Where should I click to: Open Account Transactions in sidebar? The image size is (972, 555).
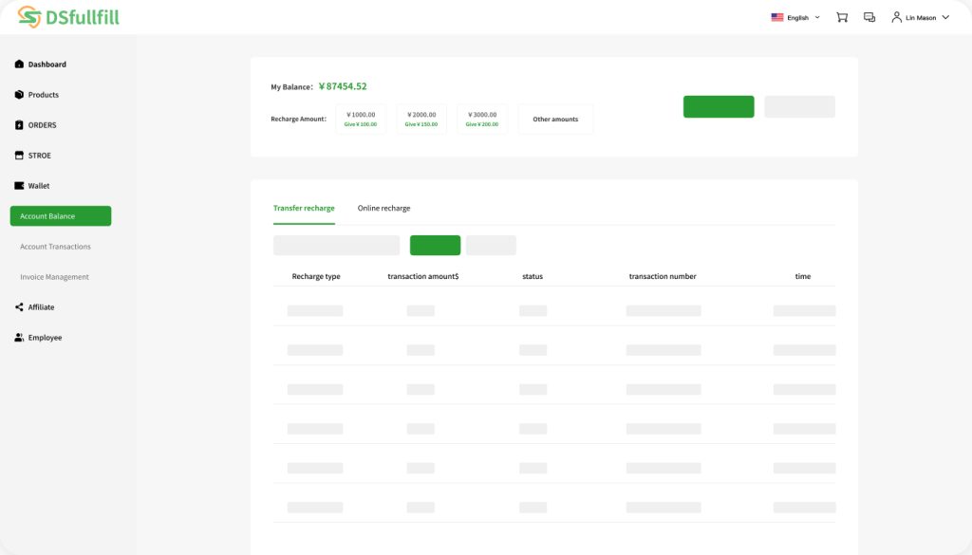point(55,247)
